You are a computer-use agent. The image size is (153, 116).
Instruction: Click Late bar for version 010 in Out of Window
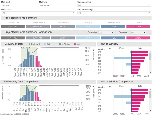coord(140,52)
